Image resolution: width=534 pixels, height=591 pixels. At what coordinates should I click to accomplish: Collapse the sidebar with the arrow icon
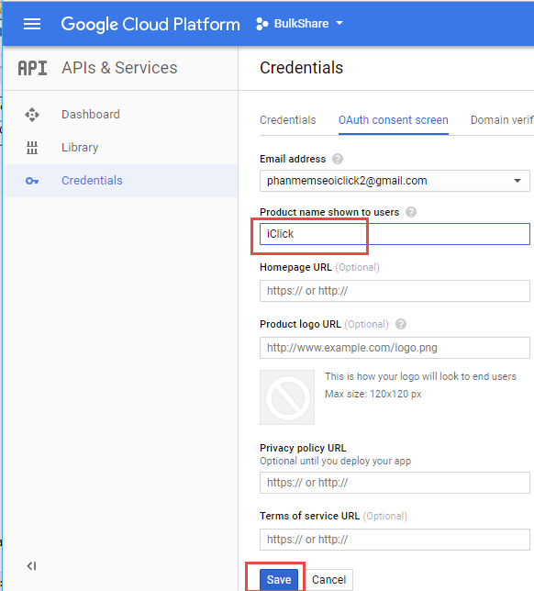[32, 566]
